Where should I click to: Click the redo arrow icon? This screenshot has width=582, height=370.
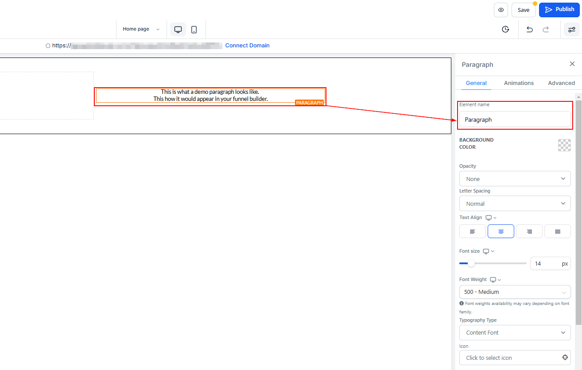[546, 29]
